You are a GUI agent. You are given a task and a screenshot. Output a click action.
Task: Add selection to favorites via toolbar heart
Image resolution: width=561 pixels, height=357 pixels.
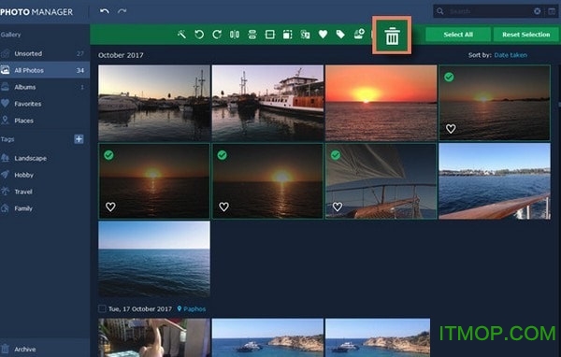tap(323, 35)
